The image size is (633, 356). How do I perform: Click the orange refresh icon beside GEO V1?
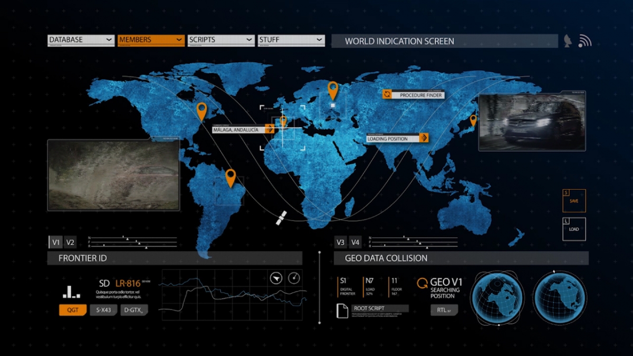(x=422, y=283)
